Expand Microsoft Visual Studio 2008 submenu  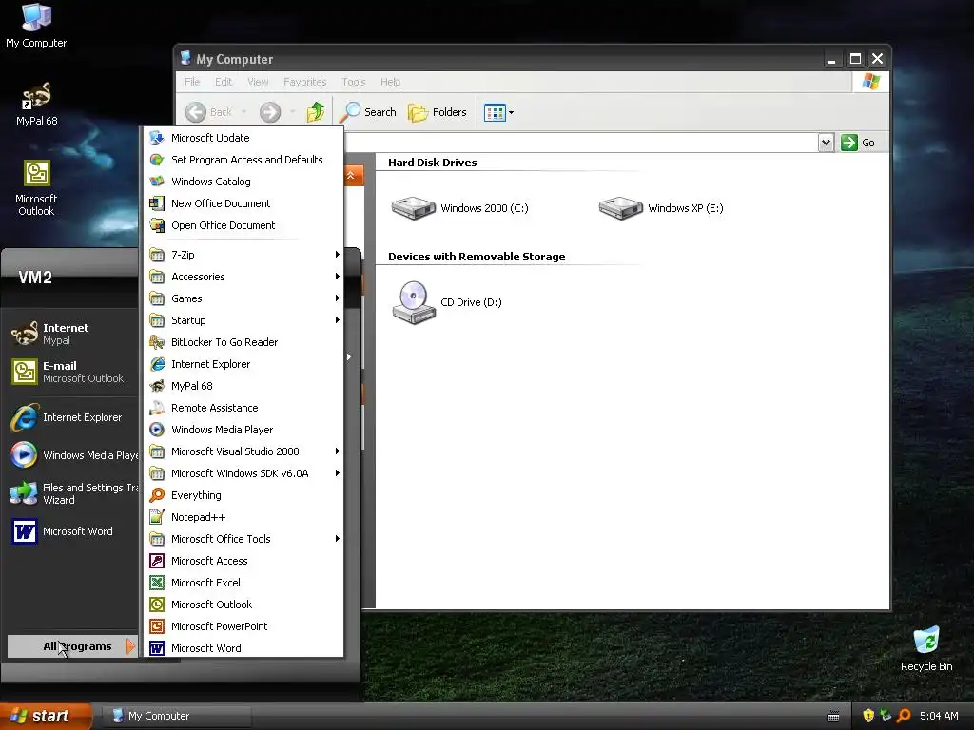click(243, 451)
